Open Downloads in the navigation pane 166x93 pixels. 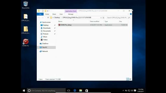47,28
